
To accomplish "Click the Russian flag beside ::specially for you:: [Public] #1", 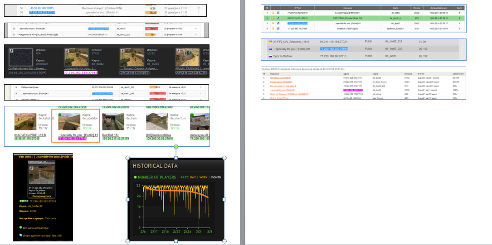I will point(270,49).
